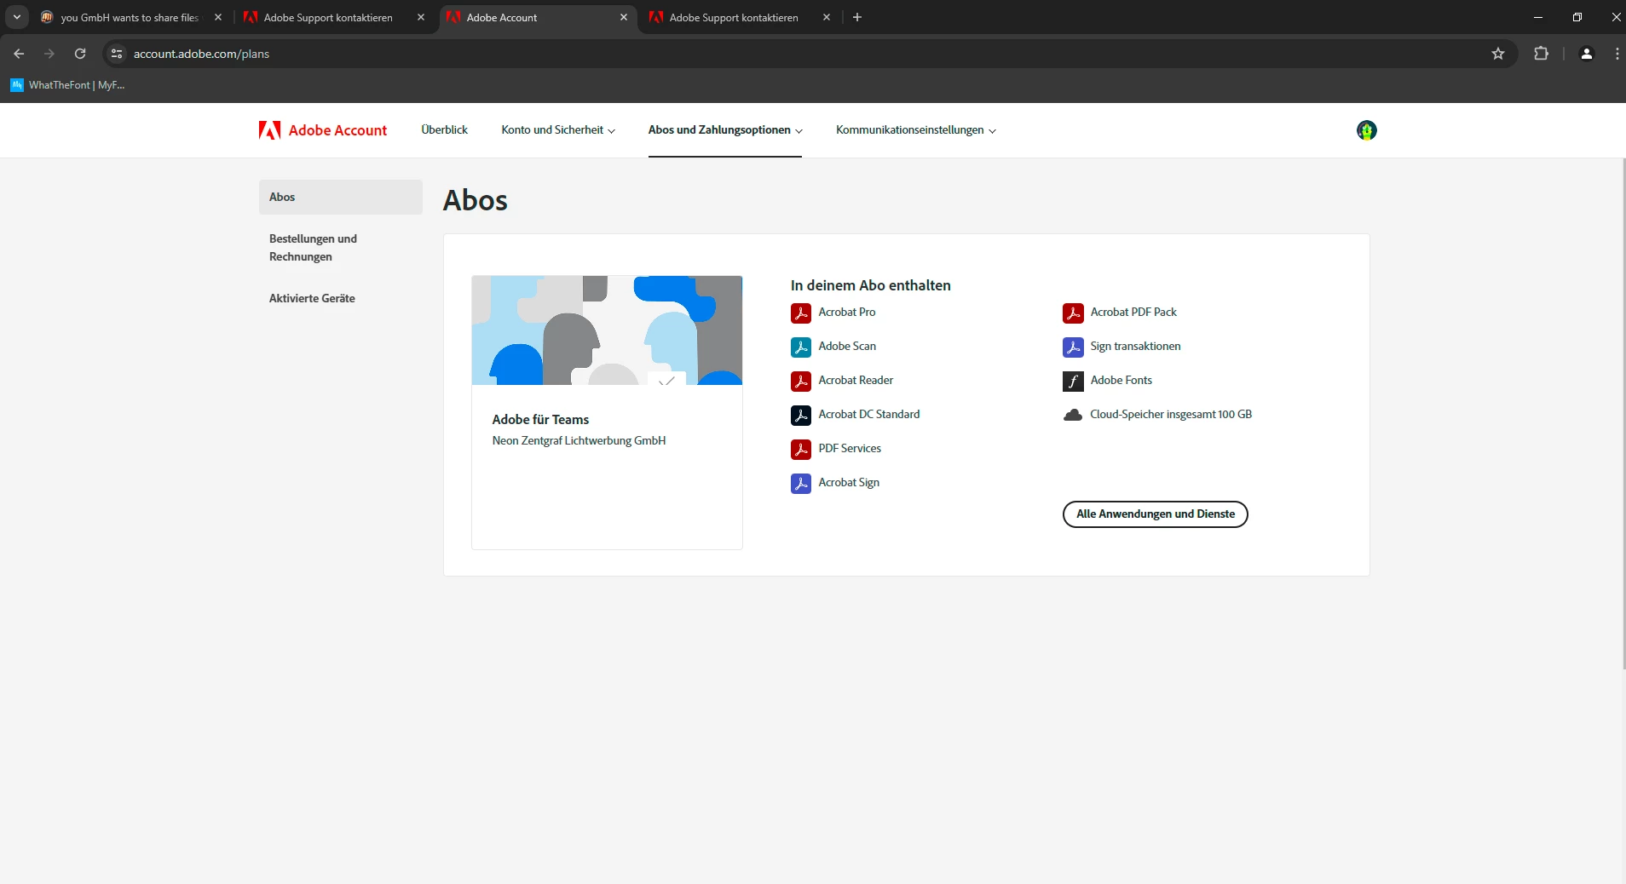This screenshot has width=1626, height=884.
Task: Close the Adobe Account tab
Action: click(624, 17)
